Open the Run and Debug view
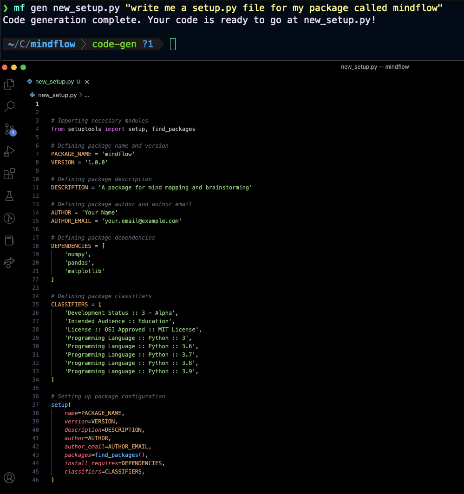 tap(9, 151)
